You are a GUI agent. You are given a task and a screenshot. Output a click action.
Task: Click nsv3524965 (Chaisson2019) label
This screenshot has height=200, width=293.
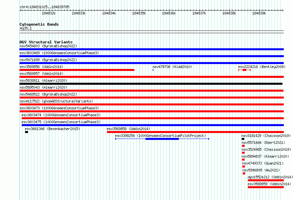coord(266,149)
